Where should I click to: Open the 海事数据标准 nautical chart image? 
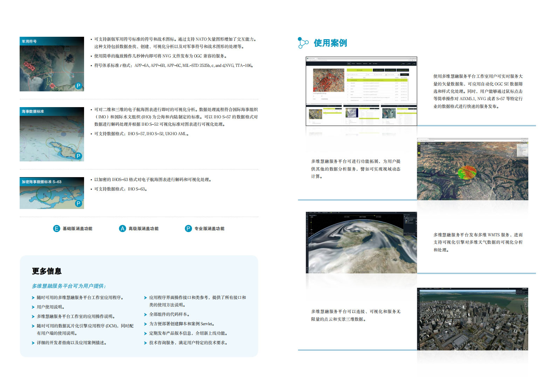click(x=52, y=137)
